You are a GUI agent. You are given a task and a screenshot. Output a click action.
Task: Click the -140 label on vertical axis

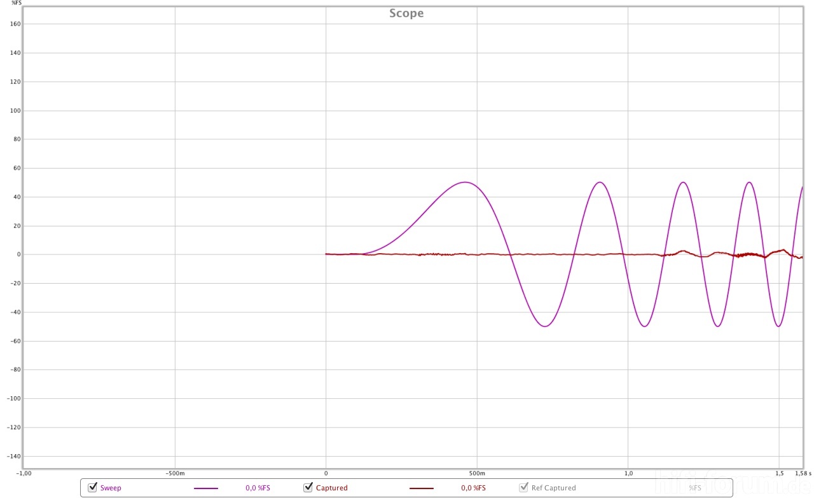(15, 457)
